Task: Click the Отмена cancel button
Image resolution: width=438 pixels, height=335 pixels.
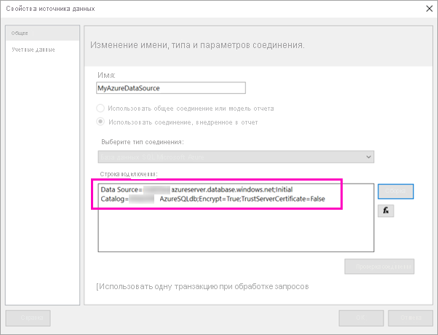Action: 410,318
